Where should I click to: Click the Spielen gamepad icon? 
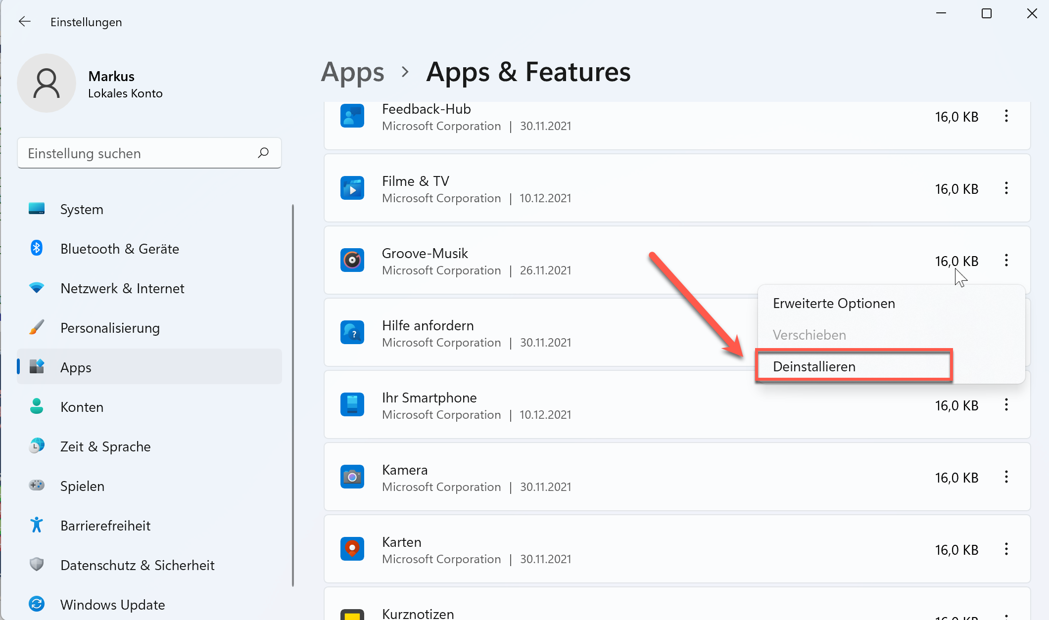[x=37, y=485]
